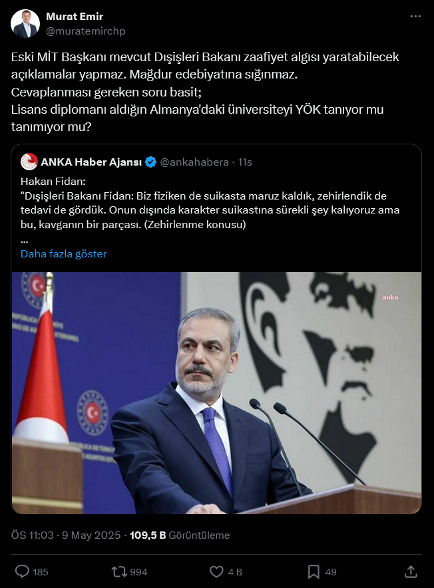Viewport: 434px width, 588px height.
Task: Click the ÖS 11:03 · 9 May 2025 timestamp
Action: [66, 535]
